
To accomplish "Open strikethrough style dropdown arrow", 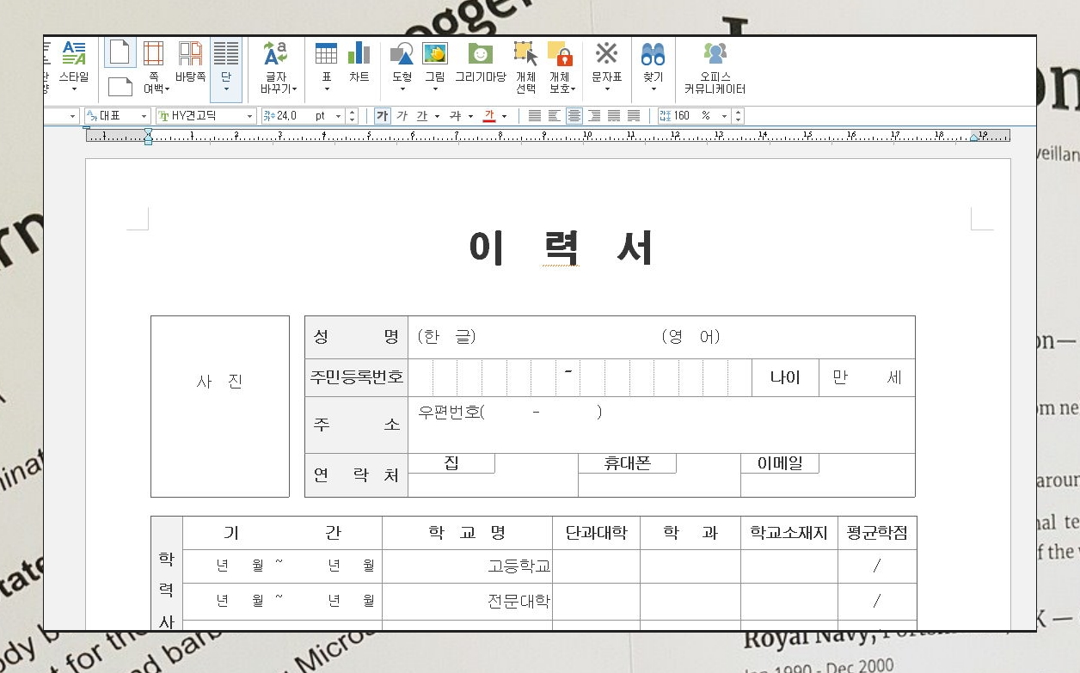I will coord(470,116).
